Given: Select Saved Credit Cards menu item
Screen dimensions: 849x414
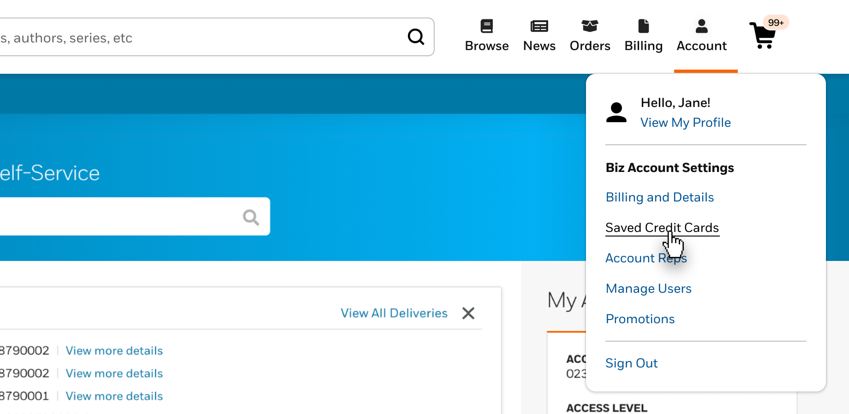Looking at the screenshot, I should tap(662, 228).
